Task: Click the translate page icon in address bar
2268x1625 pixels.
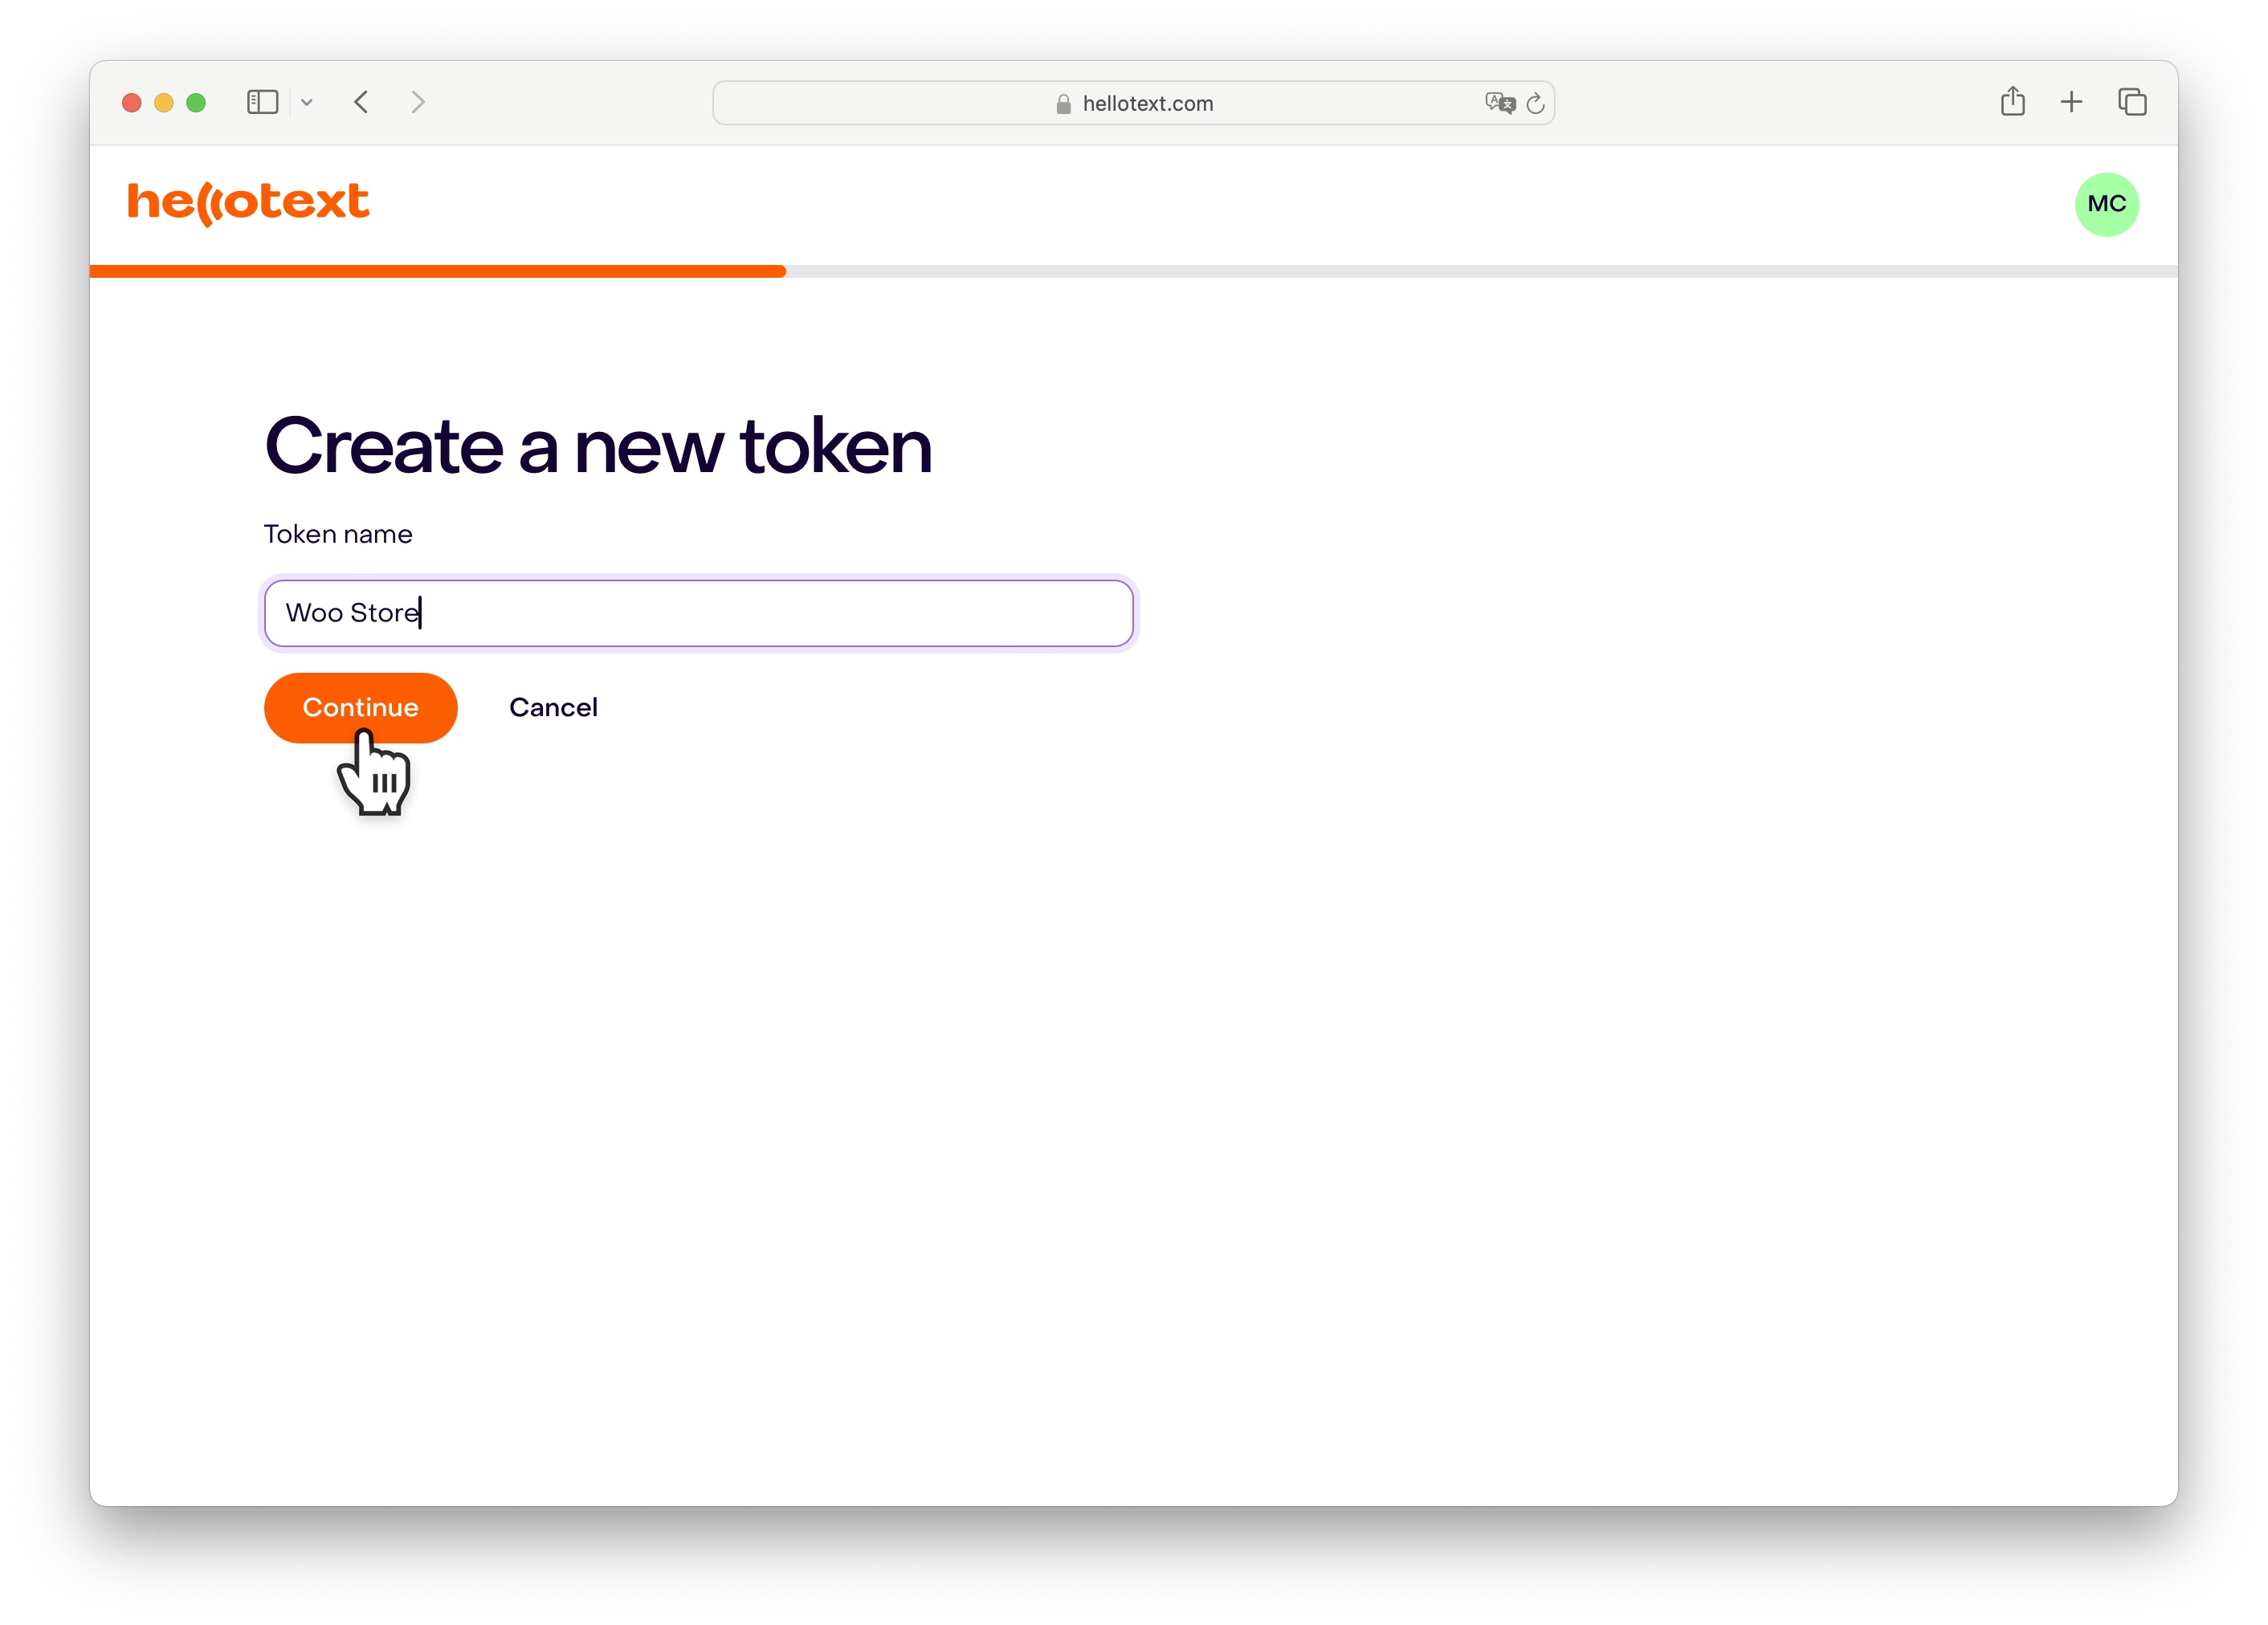Action: tap(1499, 103)
